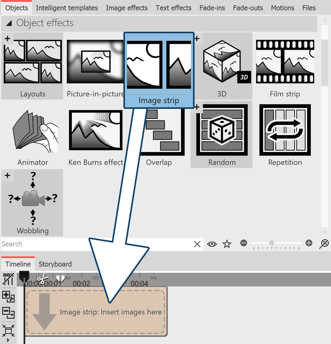Viewport: 331px width, 344px height.
Task: Click the shrink timeline view icon
Action: [x=8, y=331]
